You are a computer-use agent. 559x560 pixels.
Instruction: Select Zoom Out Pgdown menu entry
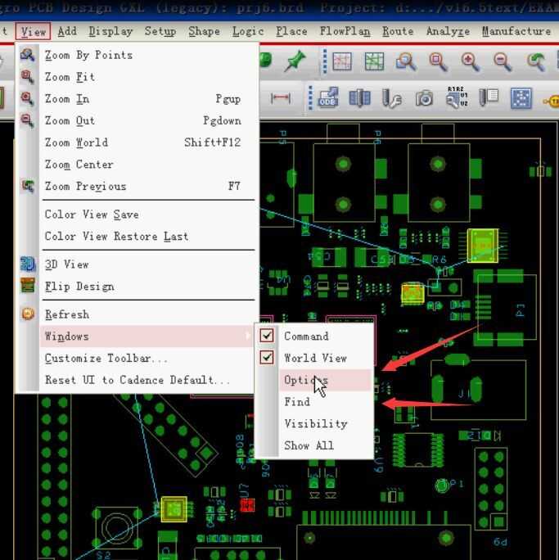click(x=147, y=120)
